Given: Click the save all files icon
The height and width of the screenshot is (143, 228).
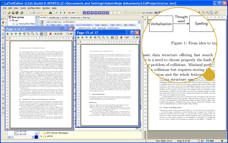Looking at the screenshot, I should (17, 13).
